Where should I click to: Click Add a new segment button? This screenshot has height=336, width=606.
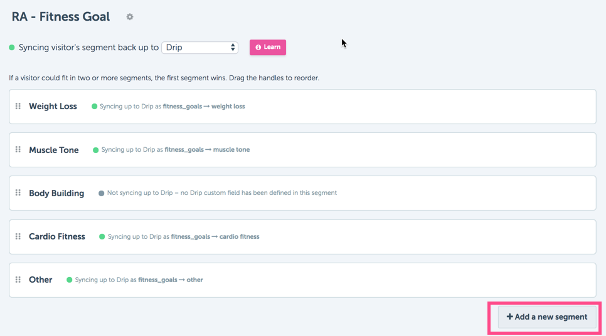tap(547, 317)
